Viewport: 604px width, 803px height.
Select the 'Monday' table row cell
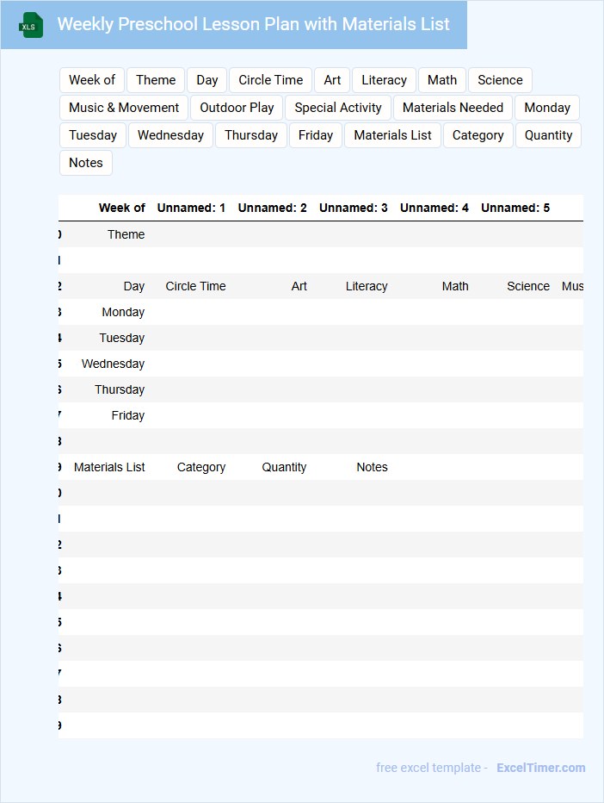pos(123,312)
